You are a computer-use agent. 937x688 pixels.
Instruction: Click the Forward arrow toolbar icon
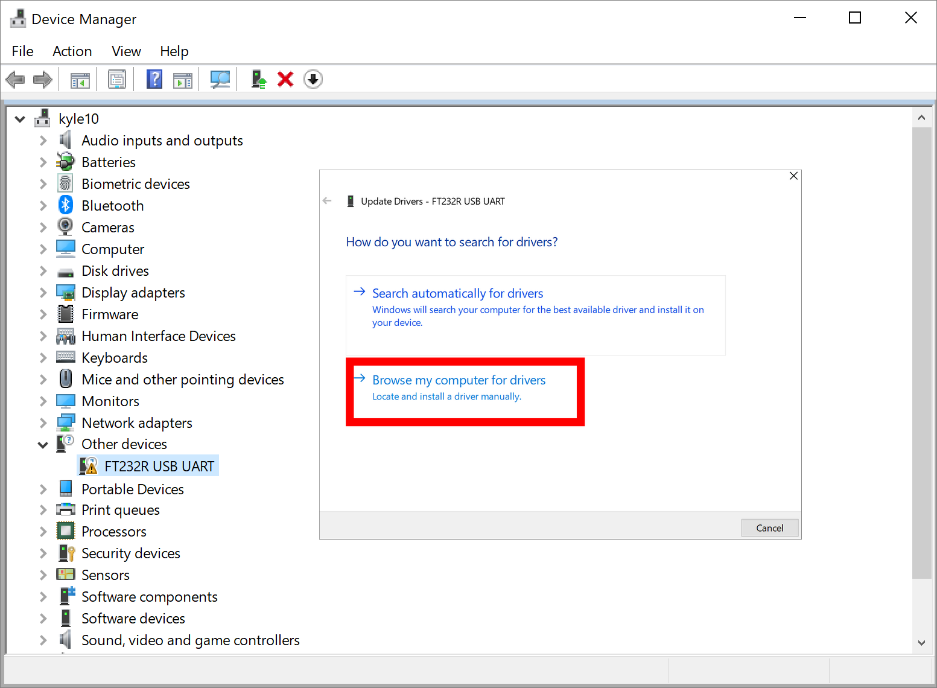pos(43,79)
